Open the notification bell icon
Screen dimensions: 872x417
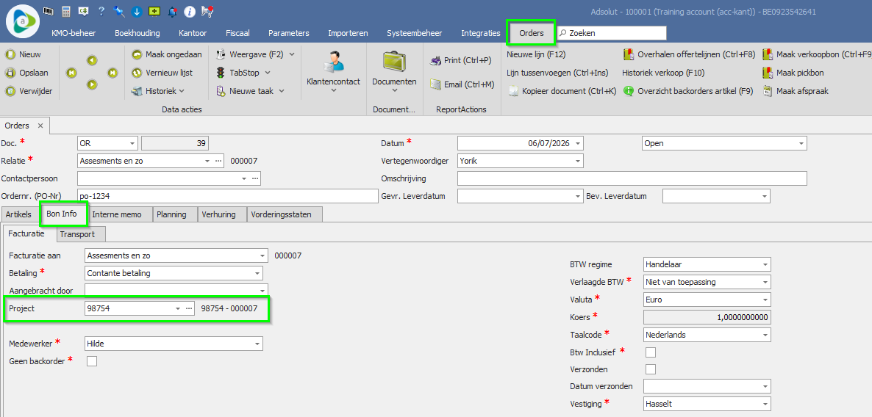click(172, 10)
